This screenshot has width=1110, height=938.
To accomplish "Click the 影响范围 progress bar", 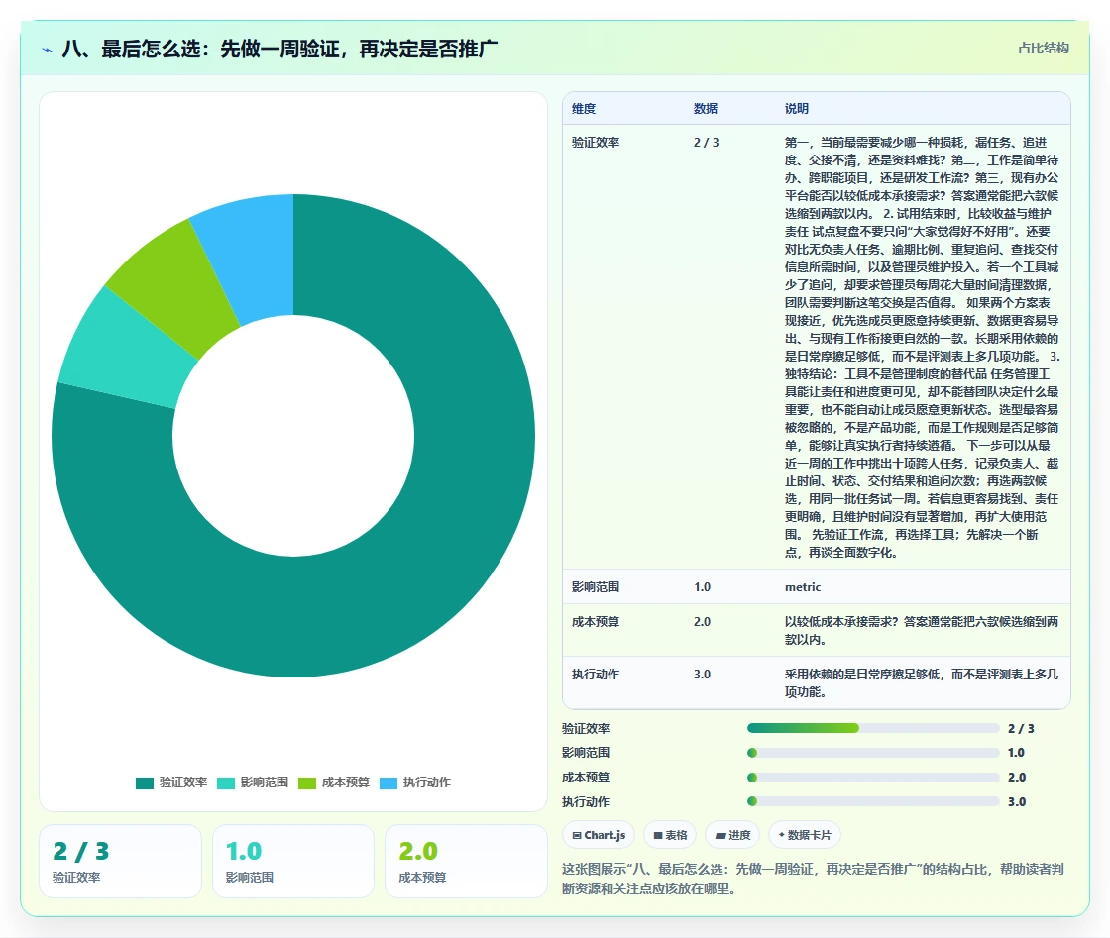I will (x=873, y=753).
